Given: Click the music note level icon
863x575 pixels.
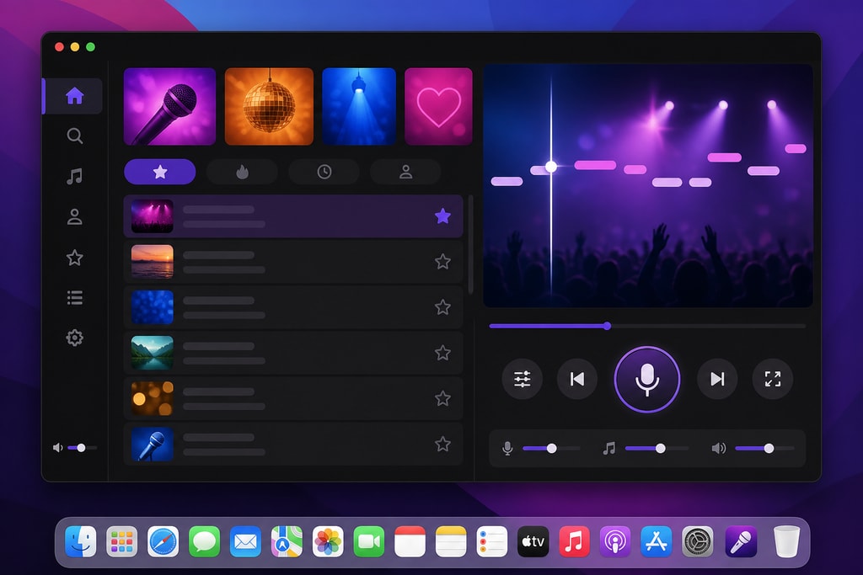Looking at the screenshot, I should (x=608, y=449).
